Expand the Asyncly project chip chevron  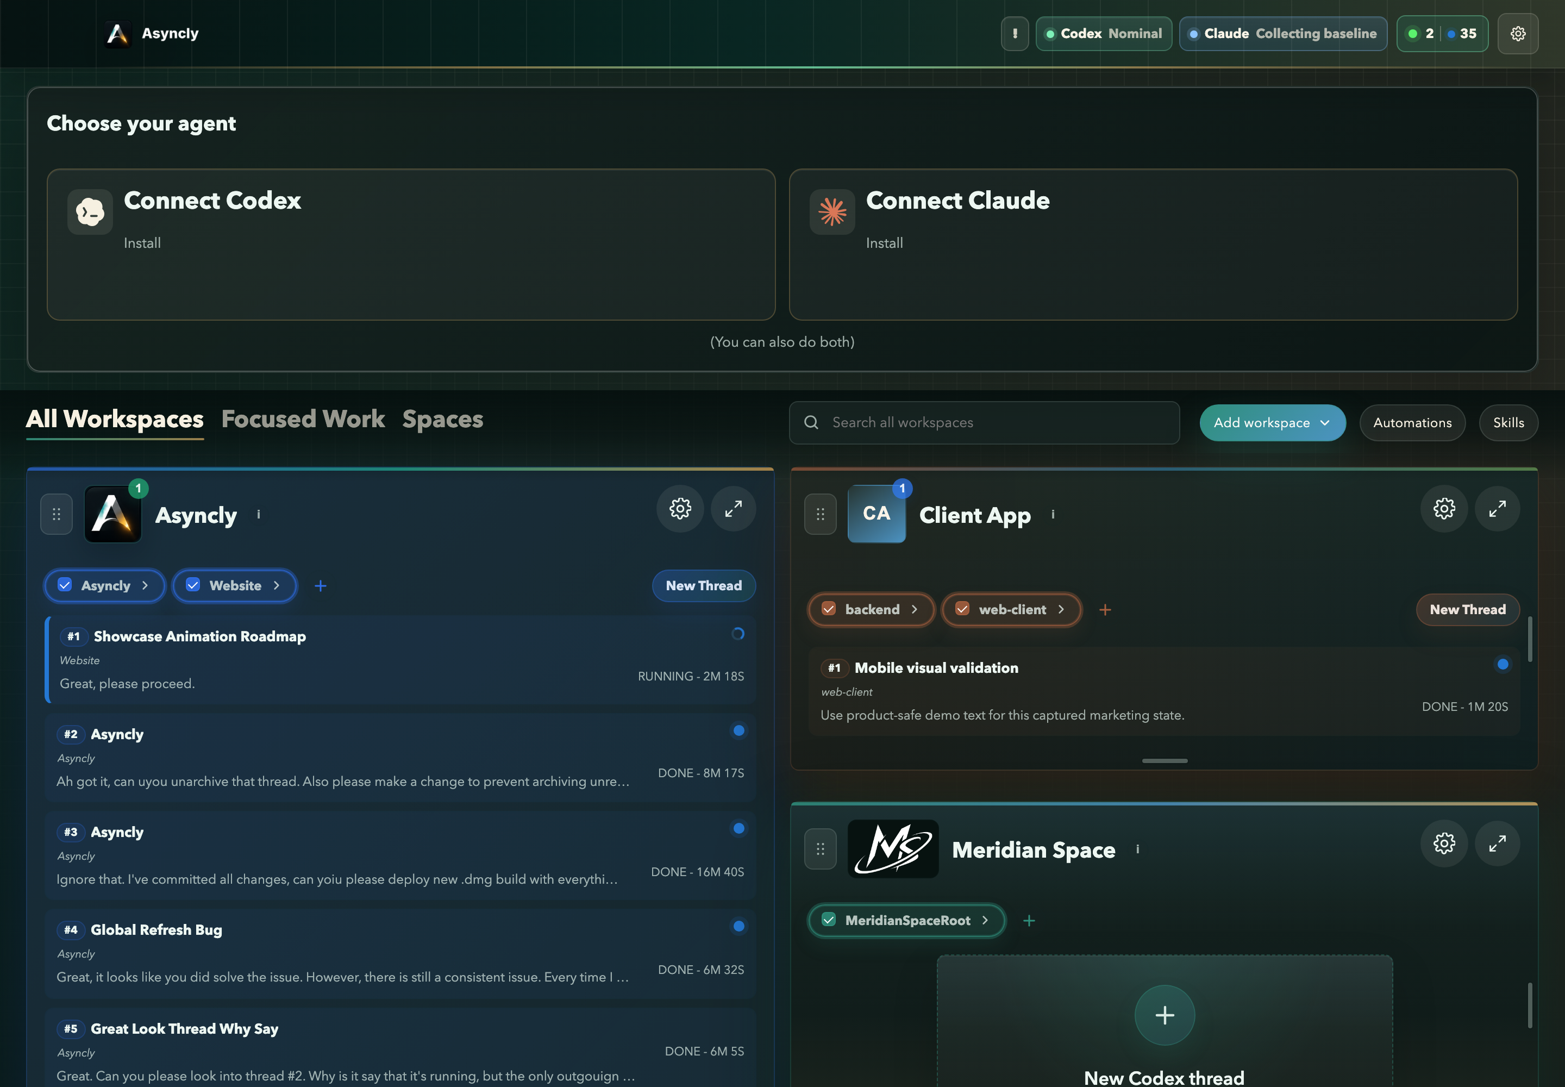click(145, 586)
